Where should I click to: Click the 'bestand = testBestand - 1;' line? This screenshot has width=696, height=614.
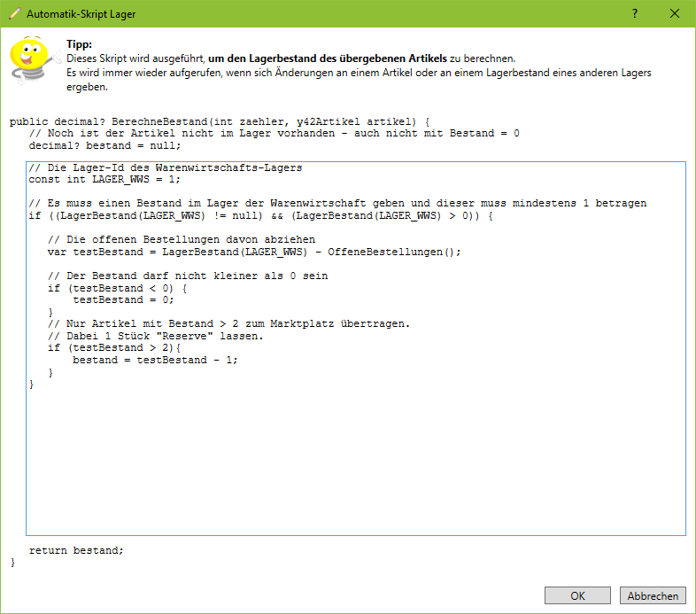pyautogui.click(x=155, y=360)
